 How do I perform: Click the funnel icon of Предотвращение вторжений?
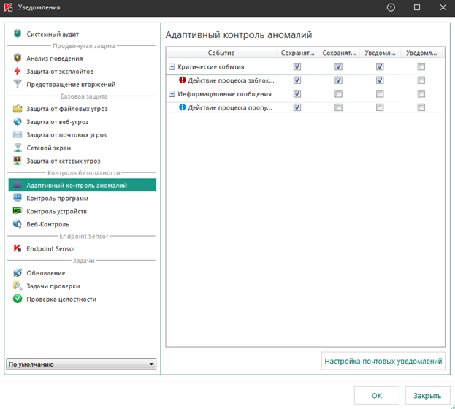18,84
